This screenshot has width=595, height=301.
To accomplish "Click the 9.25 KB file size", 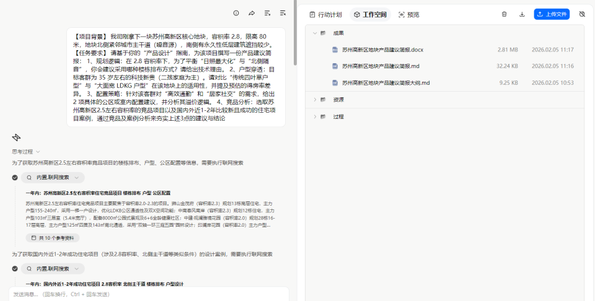I will pos(508,82).
